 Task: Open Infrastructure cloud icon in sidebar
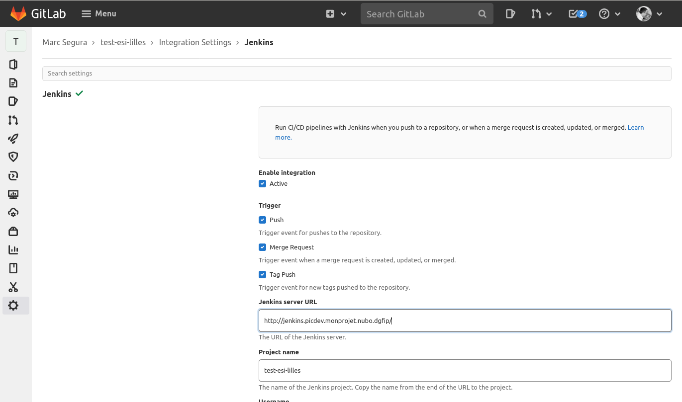[13, 213]
